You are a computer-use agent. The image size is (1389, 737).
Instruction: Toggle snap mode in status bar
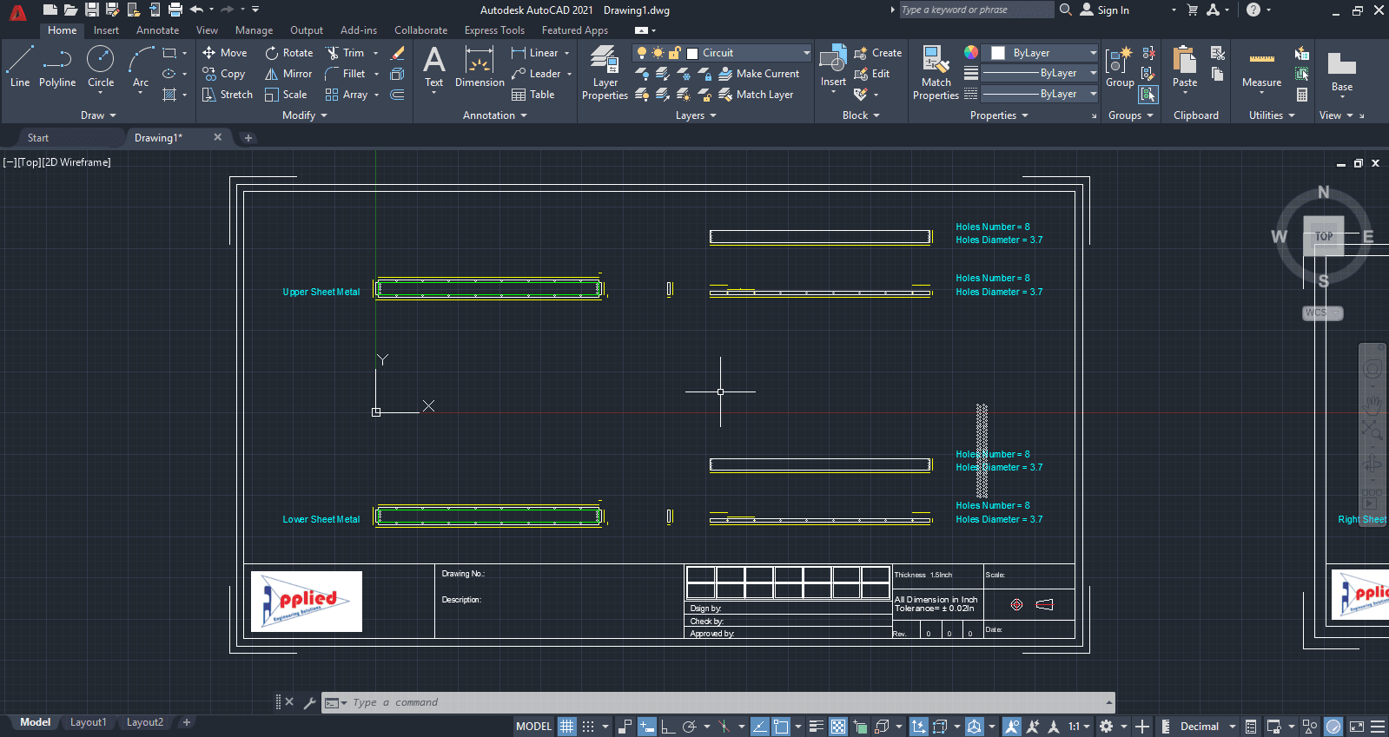pyautogui.click(x=588, y=727)
